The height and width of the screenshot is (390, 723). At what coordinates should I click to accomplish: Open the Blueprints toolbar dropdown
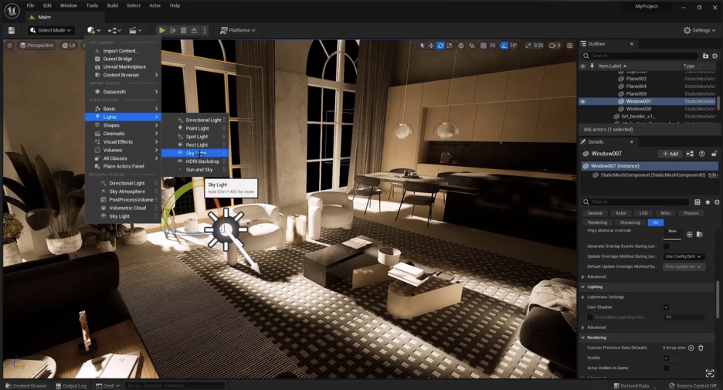[114, 30]
